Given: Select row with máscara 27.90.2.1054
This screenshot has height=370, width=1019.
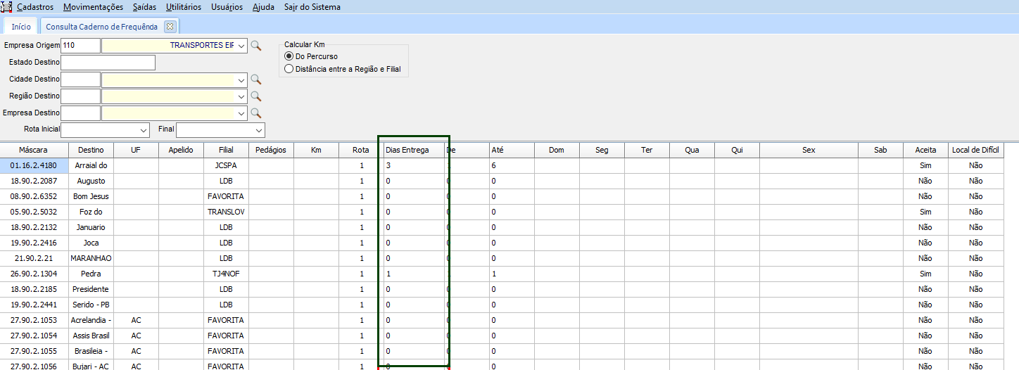Looking at the screenshot, I should [x=34, y=336].
